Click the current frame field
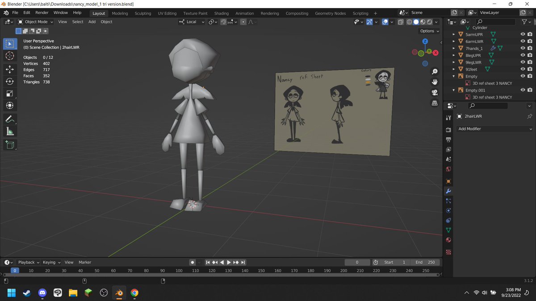 tap(357, 262)
